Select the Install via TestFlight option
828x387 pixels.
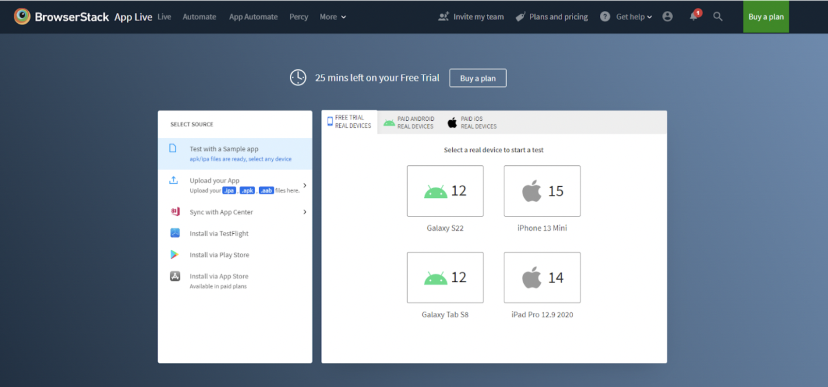(219, 233)
